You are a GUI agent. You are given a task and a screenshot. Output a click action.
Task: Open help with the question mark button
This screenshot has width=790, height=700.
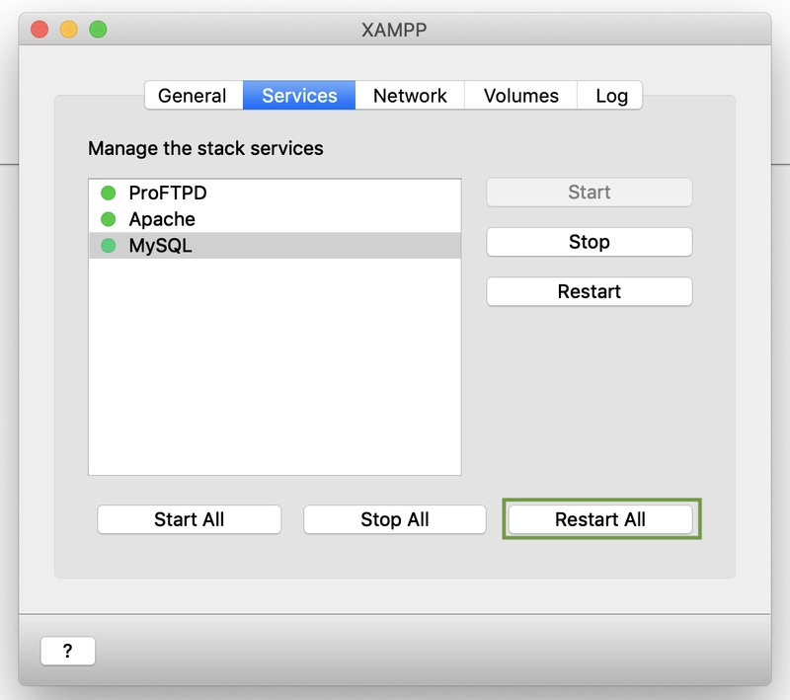pos(67,651)
